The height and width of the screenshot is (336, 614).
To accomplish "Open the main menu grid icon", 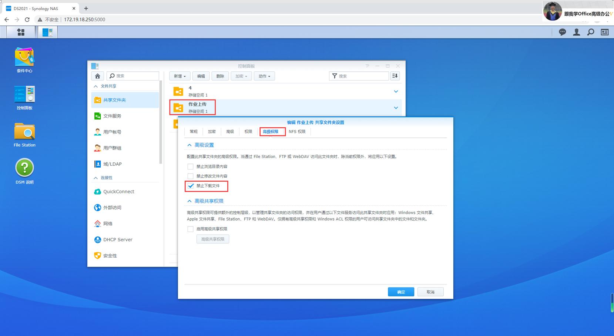I will pyautogui.click(x=21, y=32).
